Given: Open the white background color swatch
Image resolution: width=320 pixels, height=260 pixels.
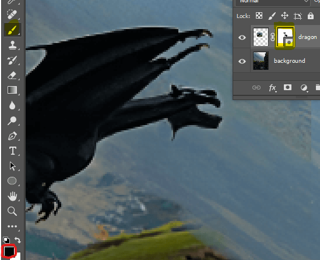Looking at the screenshot, I should 17,257.
